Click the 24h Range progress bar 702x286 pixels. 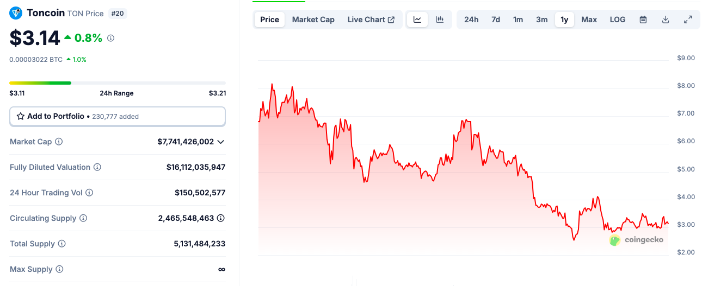[118, 83]
